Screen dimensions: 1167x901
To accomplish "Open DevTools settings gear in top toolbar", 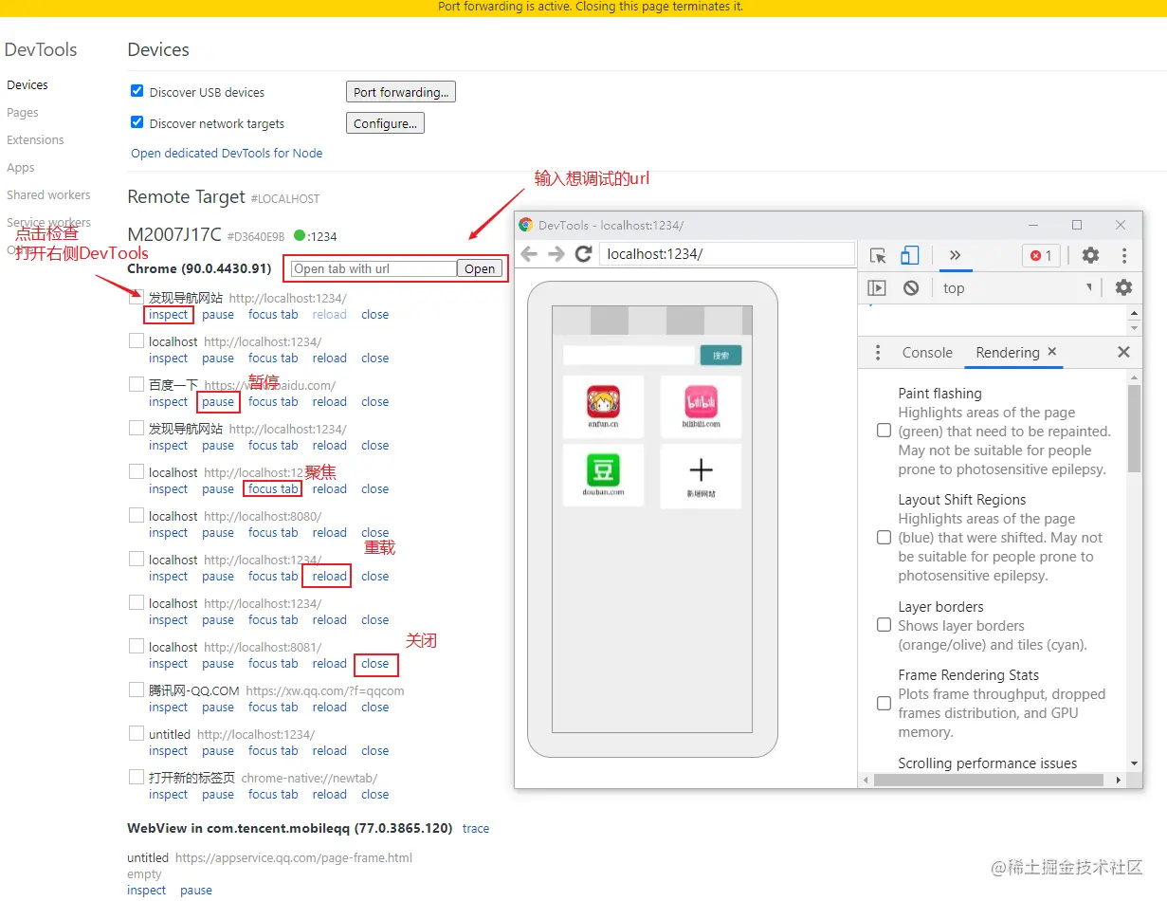I will (x=1090, y=255).
